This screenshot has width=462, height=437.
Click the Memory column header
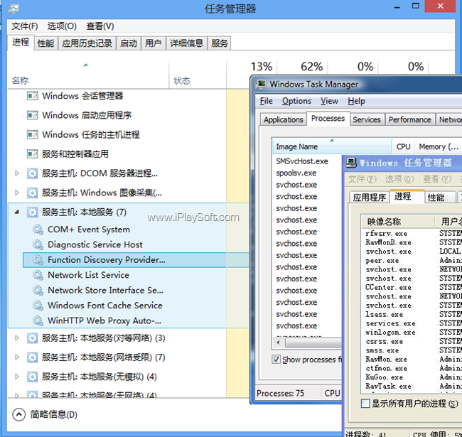pyautogui.click(x=439, y=146)
